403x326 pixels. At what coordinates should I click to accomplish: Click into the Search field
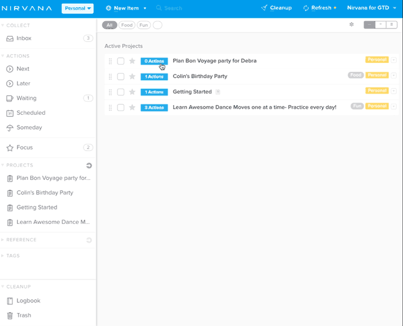click(188, 8)
